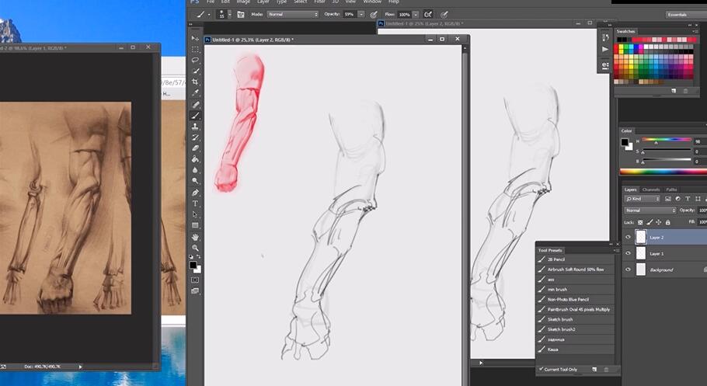The width and height of the screenshot is (707, 386).
Task: Select the Zoom tool
Action: click(195, 248)
